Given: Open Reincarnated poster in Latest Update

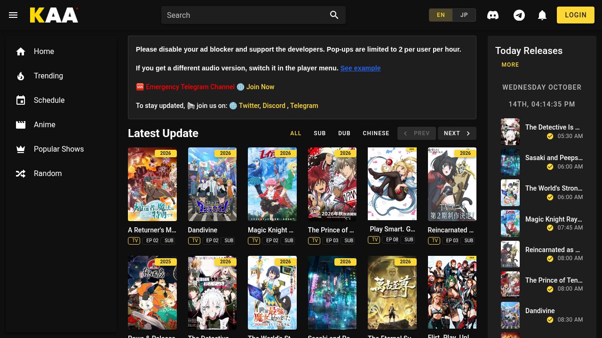Looking at the screenshot, I should point(452,184).
